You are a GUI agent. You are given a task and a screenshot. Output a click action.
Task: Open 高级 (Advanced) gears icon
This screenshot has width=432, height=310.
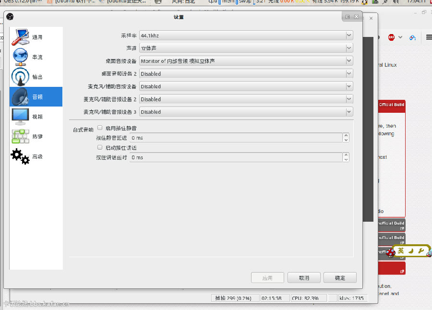click(21, 156)
